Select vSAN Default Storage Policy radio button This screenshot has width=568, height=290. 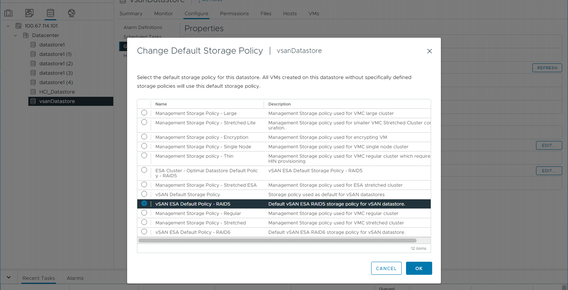pyautogui.click(x=144, y=194)
